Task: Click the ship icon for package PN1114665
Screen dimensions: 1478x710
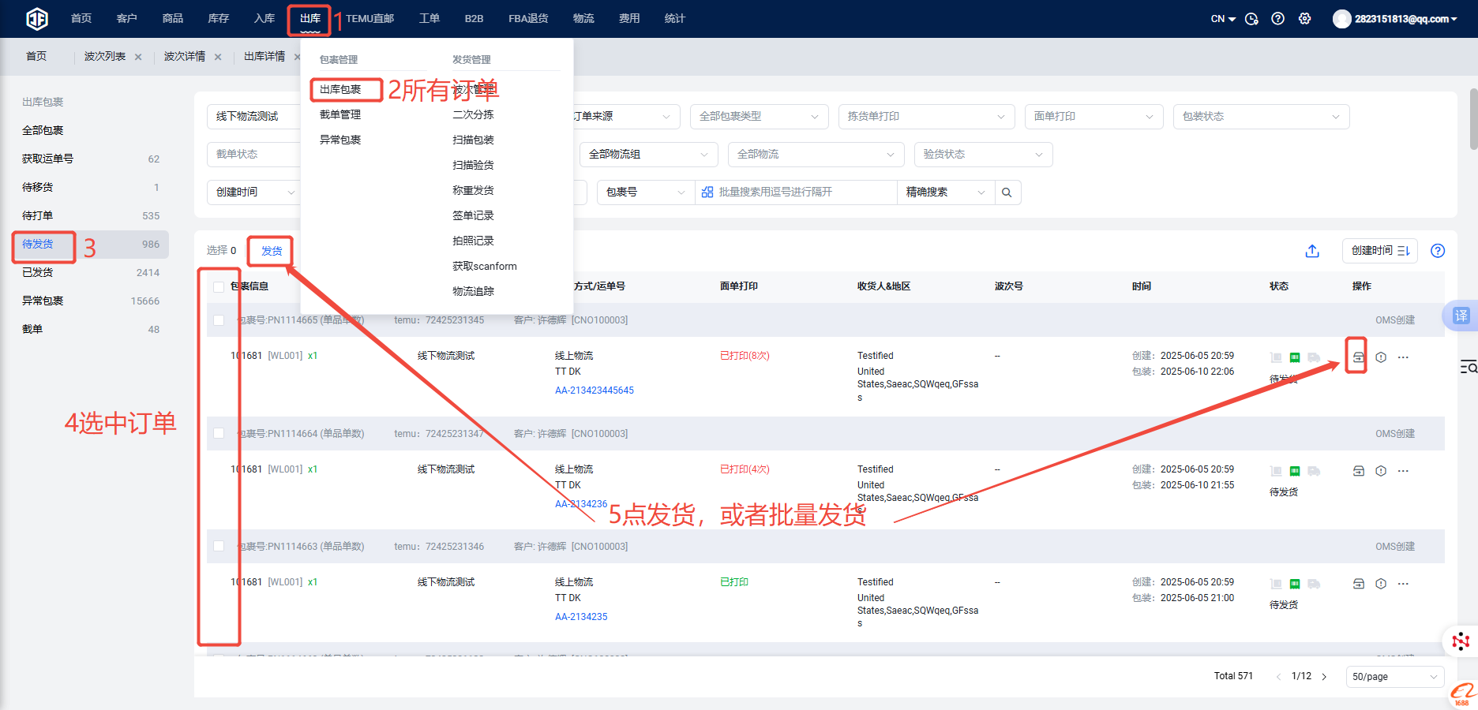Action: tap(1358, 357)
